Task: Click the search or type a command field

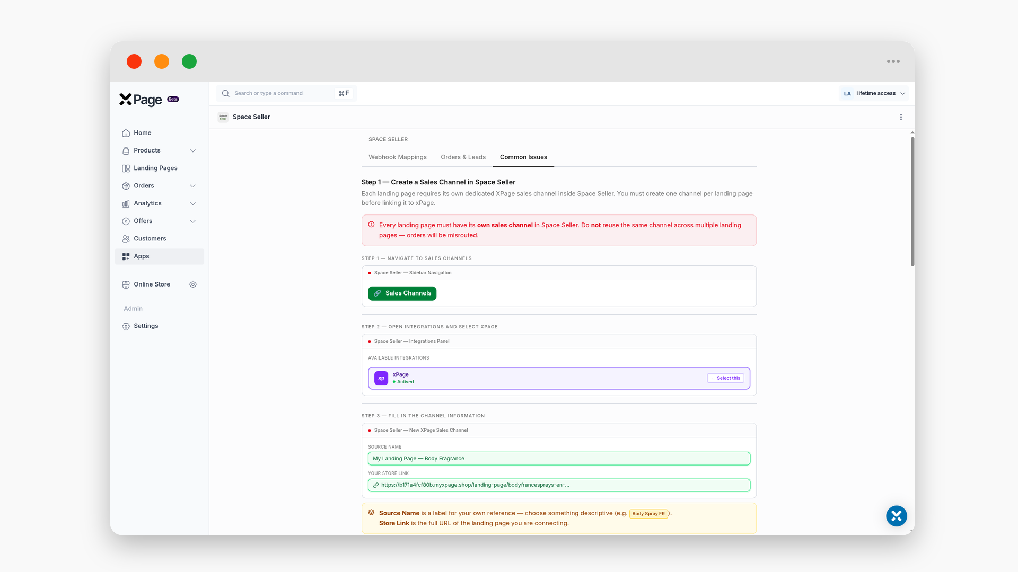Action: coord(286,93)
